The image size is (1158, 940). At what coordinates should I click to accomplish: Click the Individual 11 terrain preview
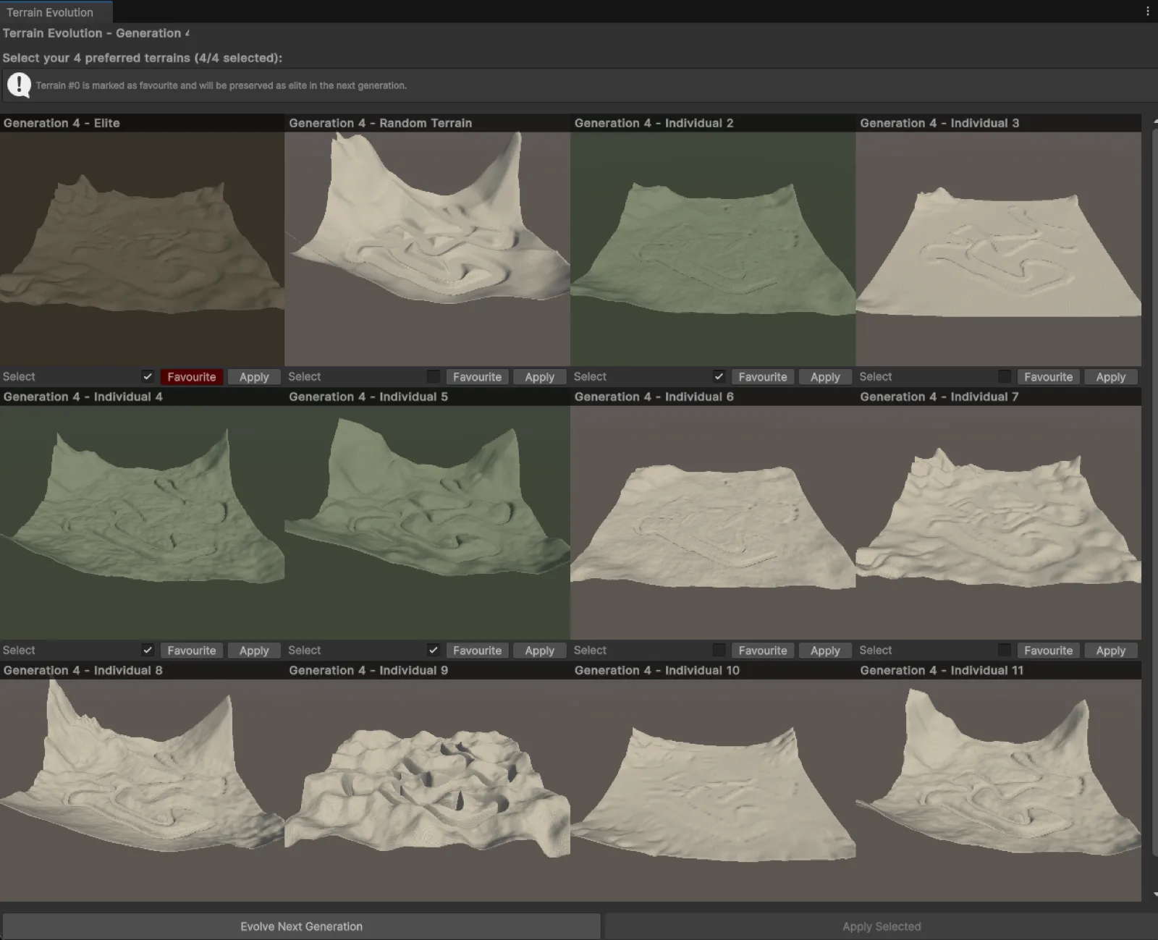998,790
